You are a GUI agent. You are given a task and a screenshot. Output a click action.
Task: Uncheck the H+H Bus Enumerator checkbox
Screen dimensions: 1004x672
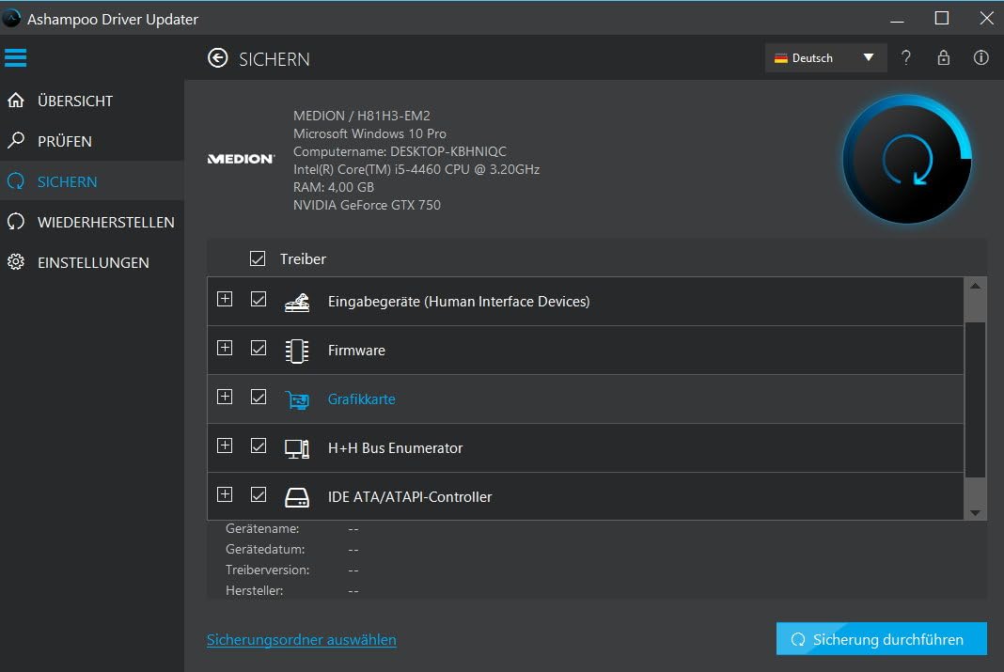(x=258, y=445)
